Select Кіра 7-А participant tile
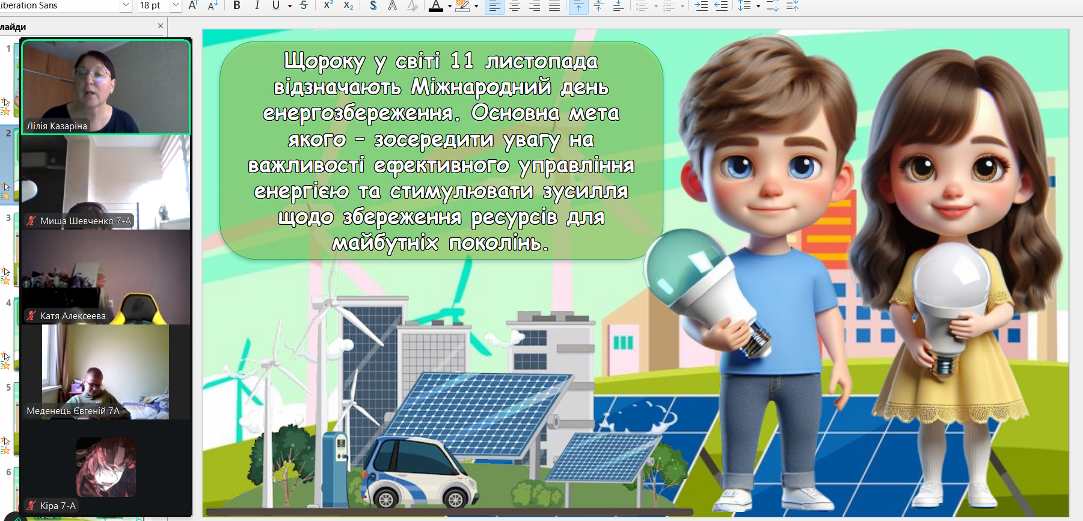Screen dimensions: 1083x521 [x=106, y=468]
